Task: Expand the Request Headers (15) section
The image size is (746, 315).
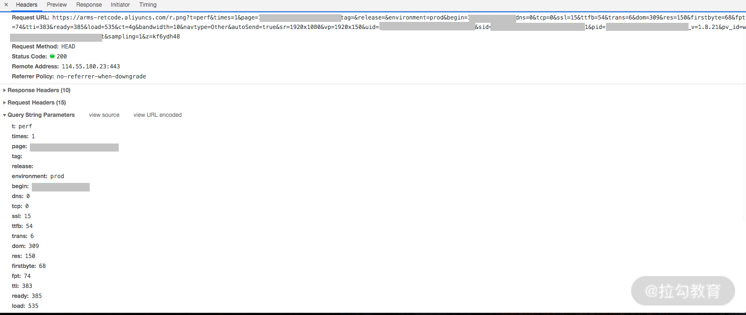Action: pyautogui.click(x=36, y=103)
